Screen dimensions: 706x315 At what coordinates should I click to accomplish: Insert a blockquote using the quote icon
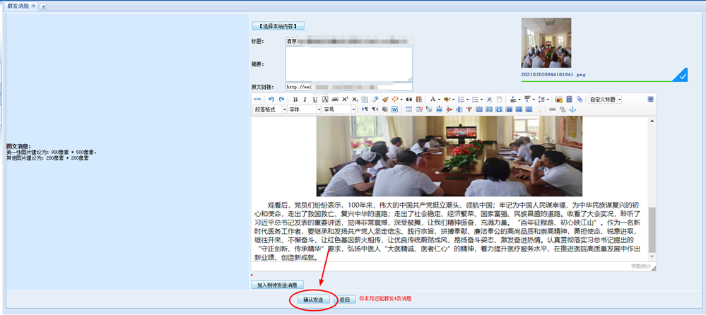(x=409, y=100)
